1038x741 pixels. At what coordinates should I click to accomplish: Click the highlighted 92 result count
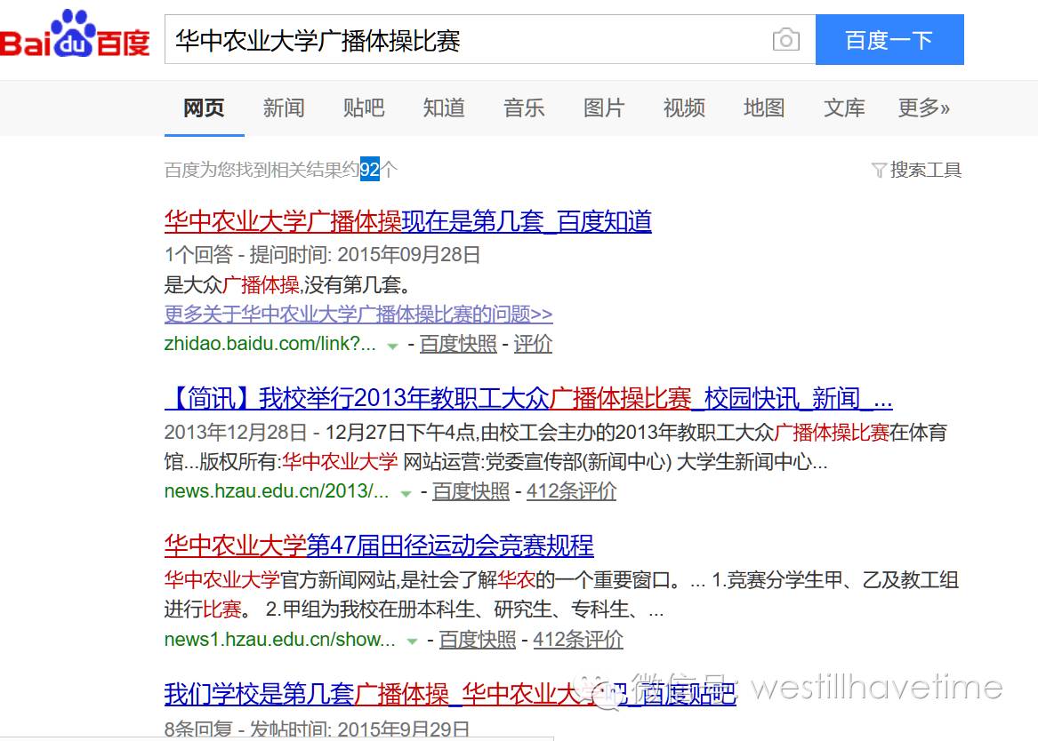click(x=369, y=170)
